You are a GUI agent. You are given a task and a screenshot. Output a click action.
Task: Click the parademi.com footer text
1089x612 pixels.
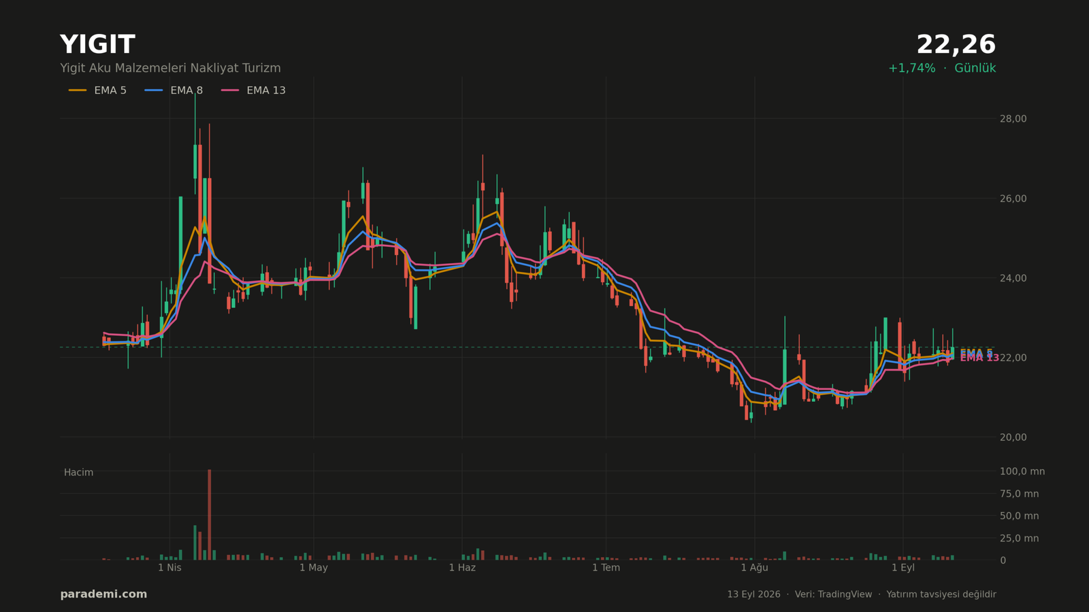(x=103, y=594)
